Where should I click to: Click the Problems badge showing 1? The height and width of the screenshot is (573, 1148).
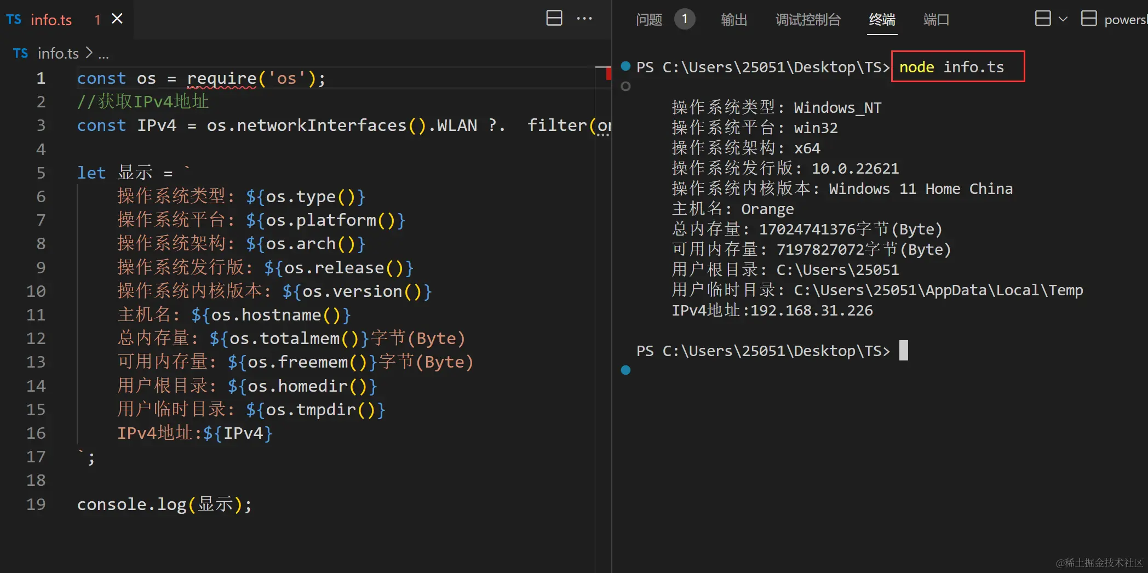point(685,18)
